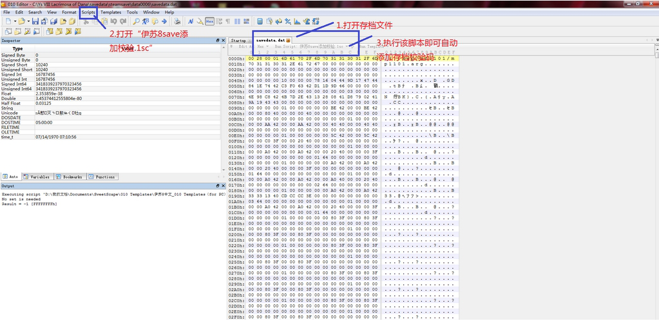Click the hex editor vertical scrollbar
Screen dimensions: 659x332
point(656,181)
